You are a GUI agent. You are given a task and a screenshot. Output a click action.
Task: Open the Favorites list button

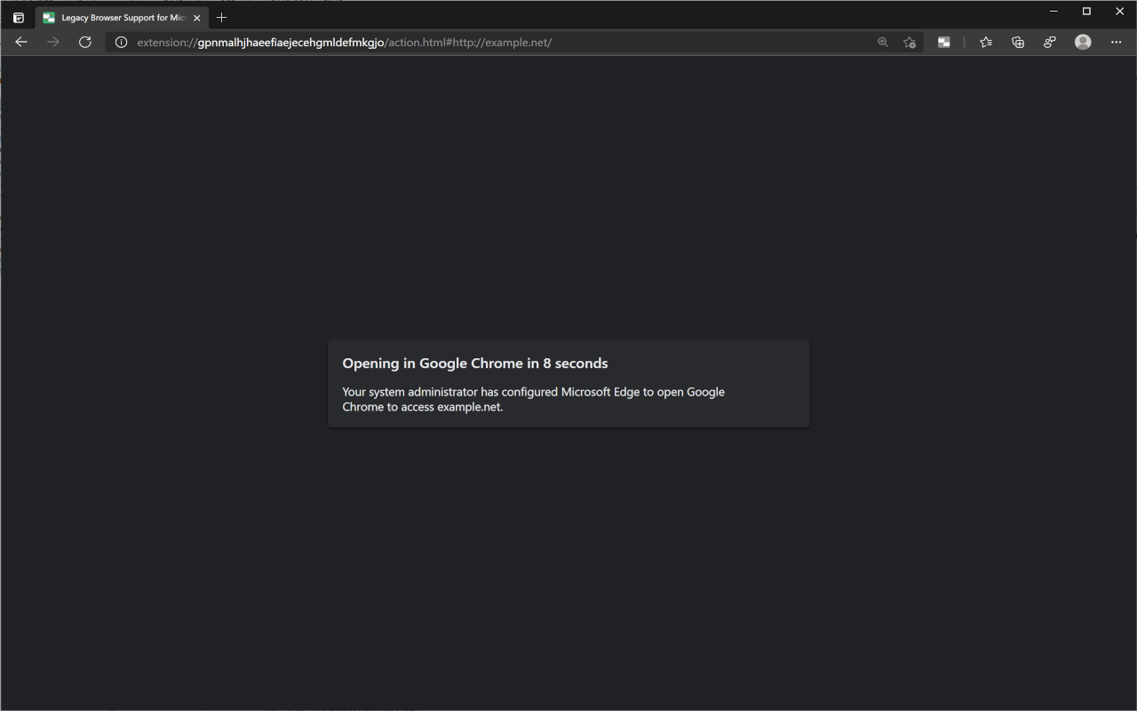tap(986, 42)
